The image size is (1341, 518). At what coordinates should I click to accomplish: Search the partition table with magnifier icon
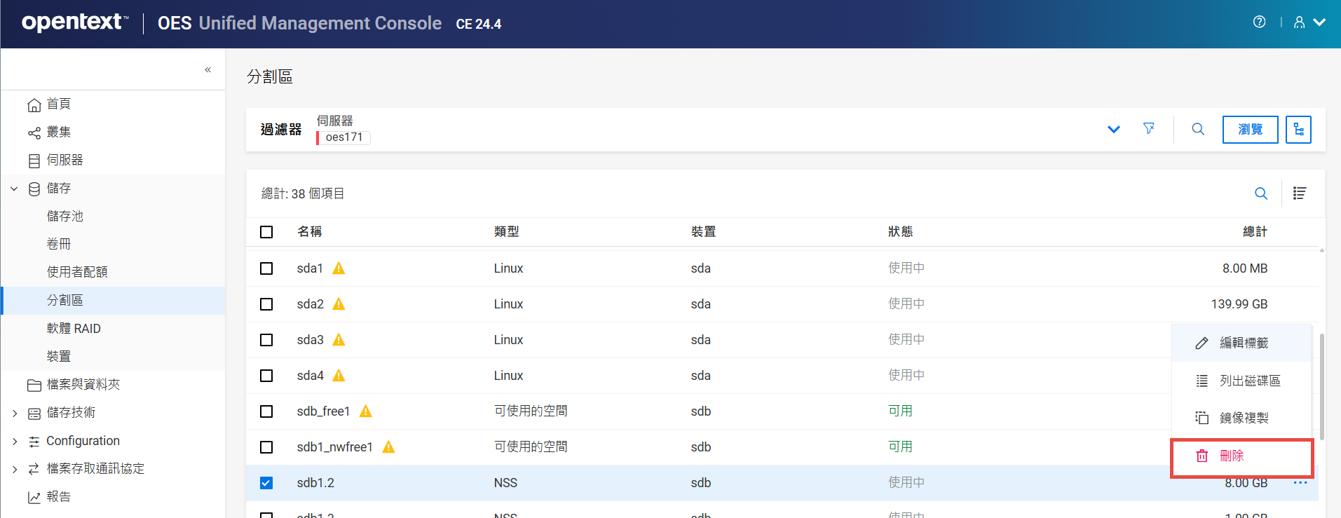[x=1260, y=193]
